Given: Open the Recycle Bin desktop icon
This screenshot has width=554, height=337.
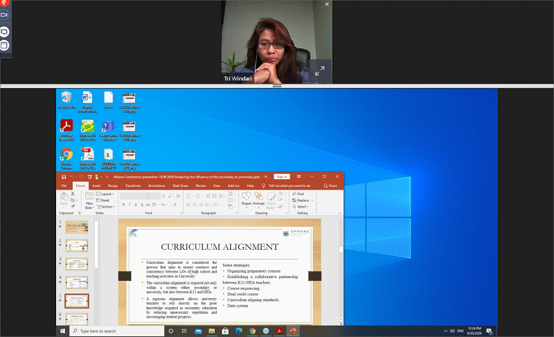Looking at the screenshot, I should 66,98.
